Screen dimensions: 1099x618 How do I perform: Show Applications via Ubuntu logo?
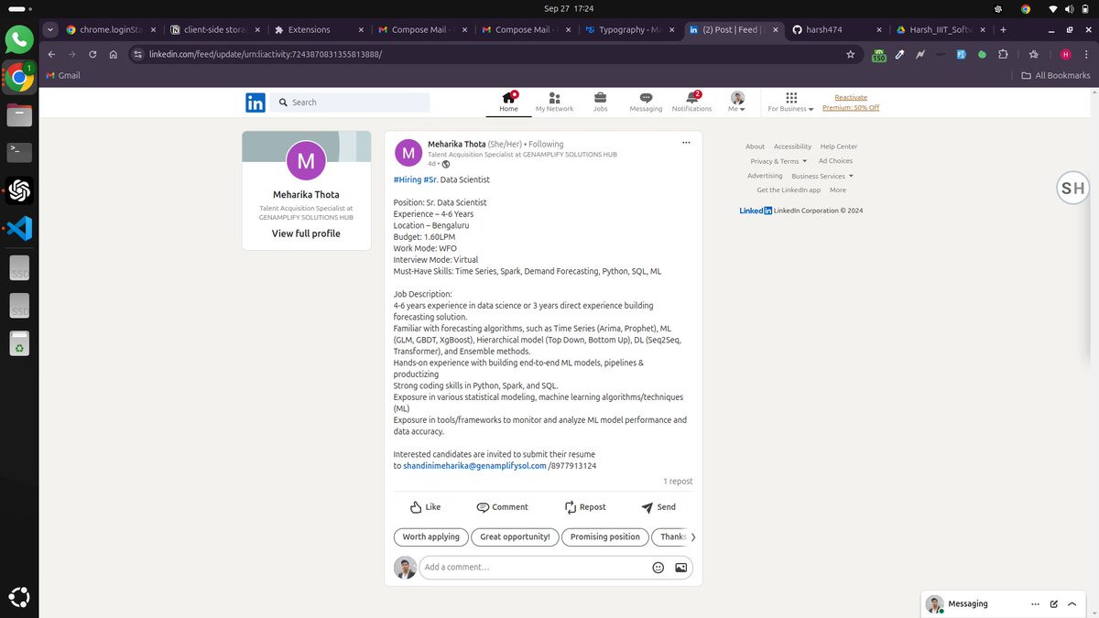pos(18,598)
